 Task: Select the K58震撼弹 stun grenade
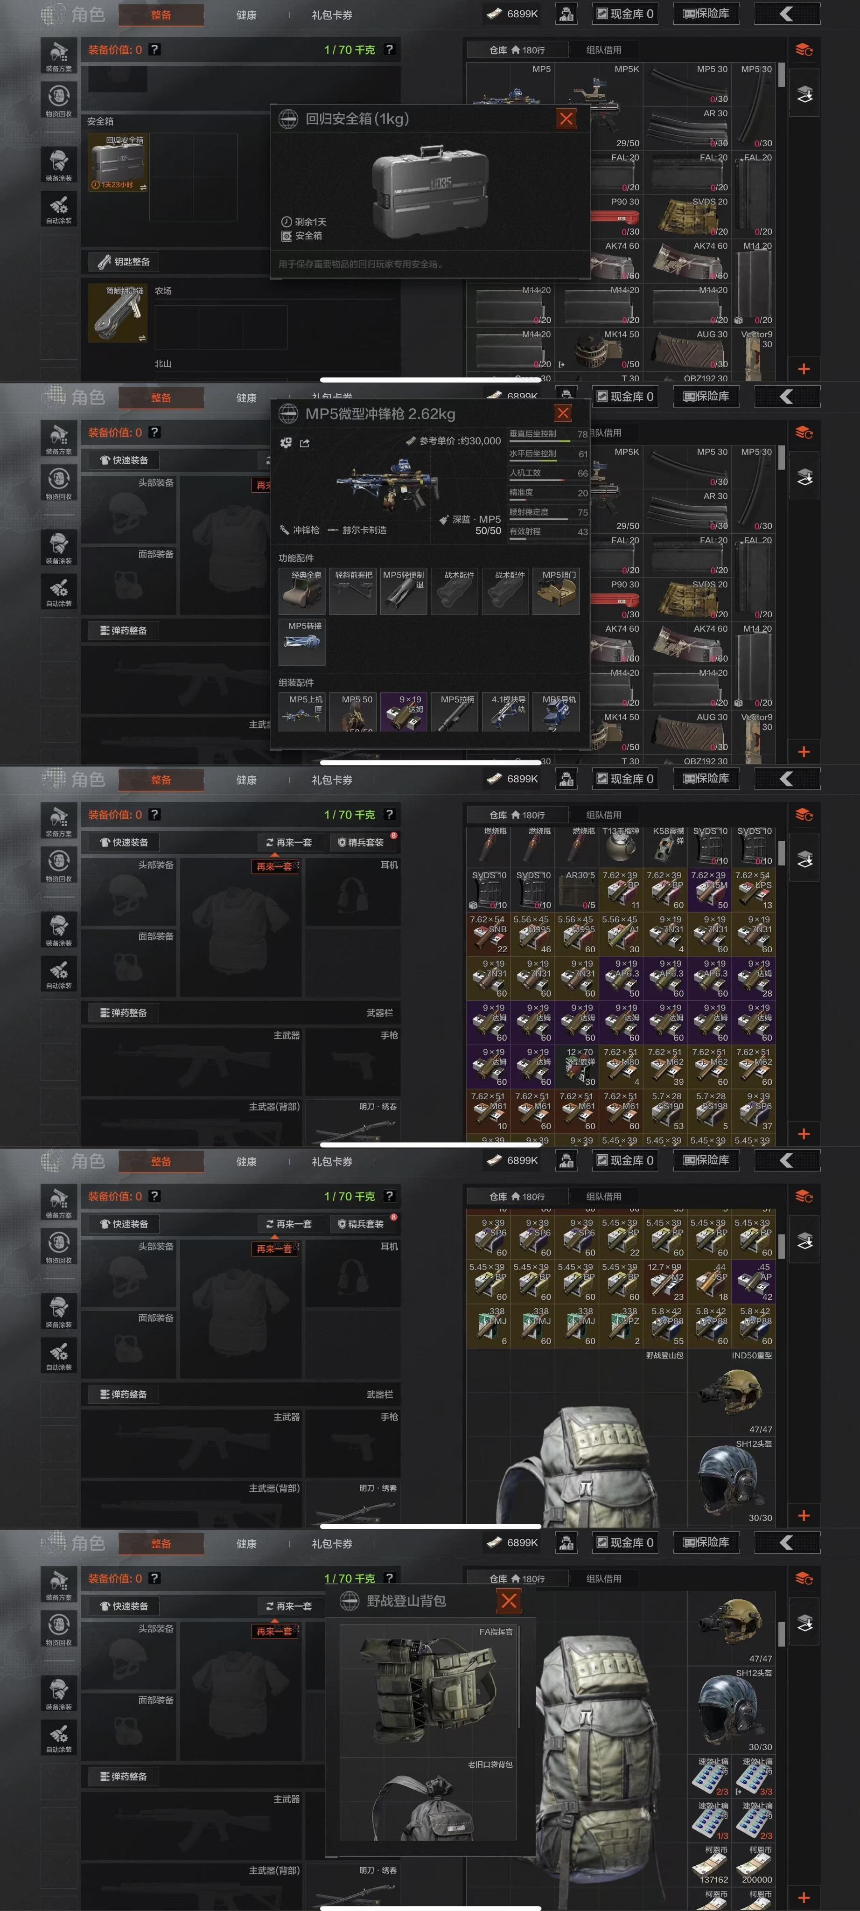(665, 846)
